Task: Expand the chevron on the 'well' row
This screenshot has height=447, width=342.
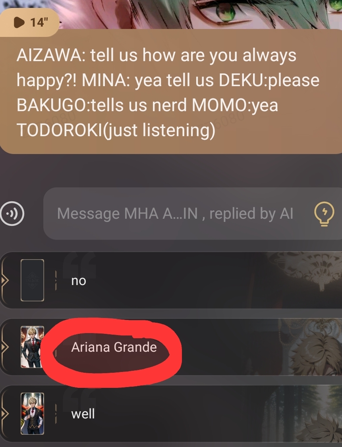Action: pos(4,413)
